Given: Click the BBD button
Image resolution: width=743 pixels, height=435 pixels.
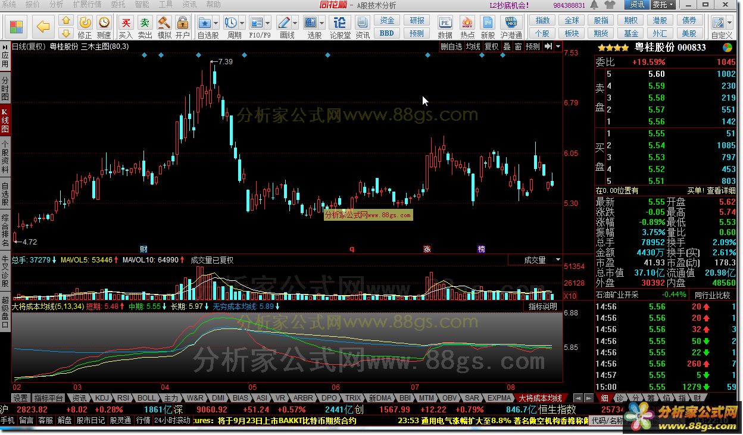Looking at the screenshot, I should (x=387, y=33).
